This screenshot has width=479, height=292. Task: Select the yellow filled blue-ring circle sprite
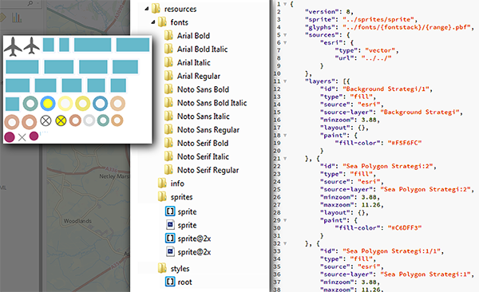point(48,104)
